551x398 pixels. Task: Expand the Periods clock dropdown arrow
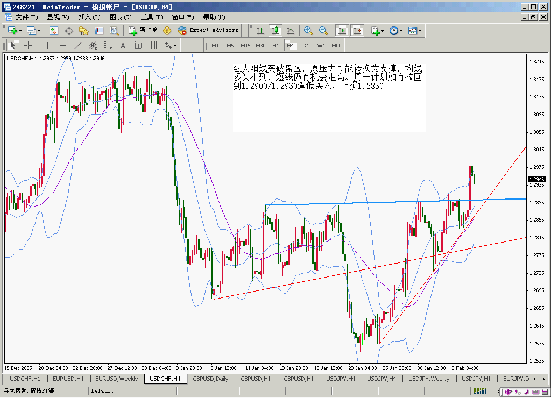click(401, 31)
